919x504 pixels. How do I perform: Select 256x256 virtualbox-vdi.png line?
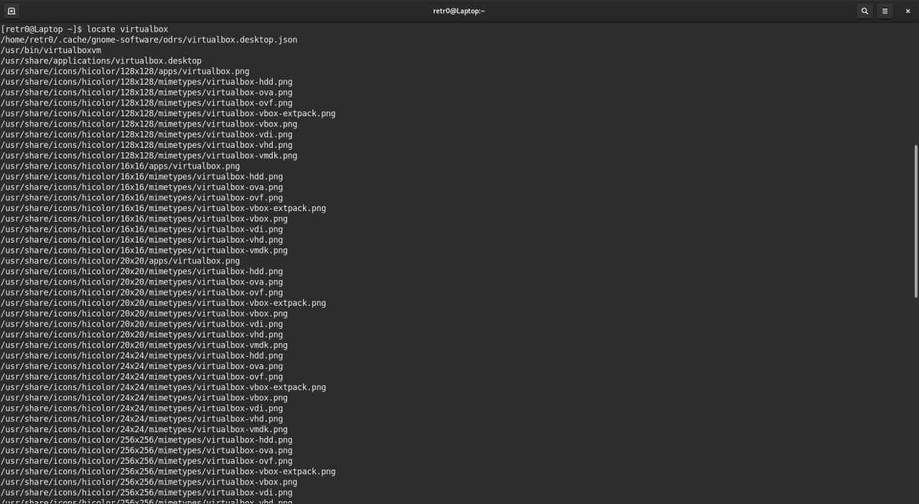(146, 493)
